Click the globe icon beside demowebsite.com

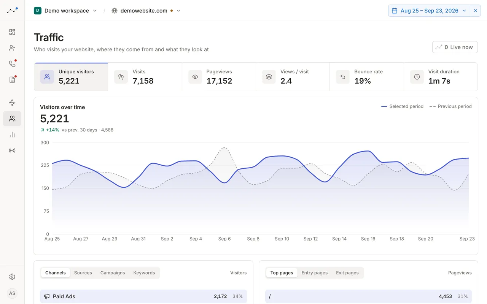click(115, 11)
